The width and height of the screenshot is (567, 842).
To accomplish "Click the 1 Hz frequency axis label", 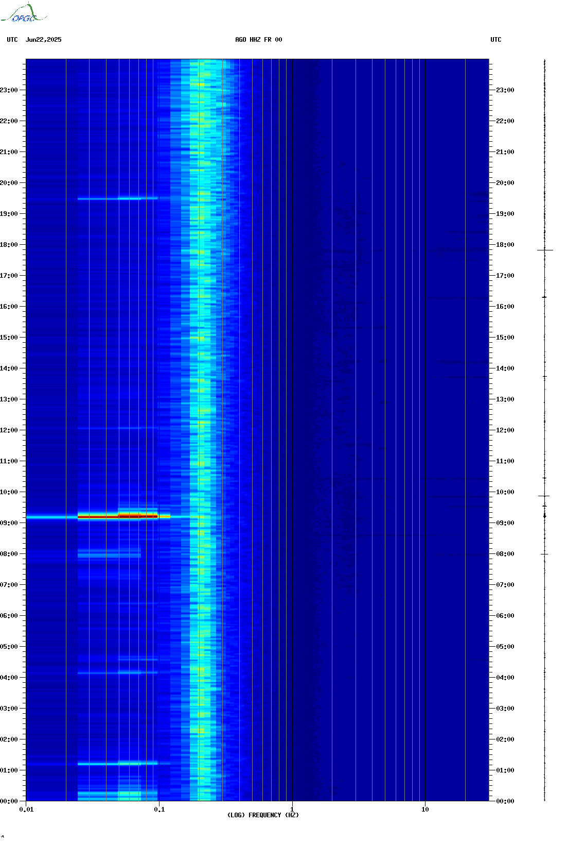I will tap(292, 810).
